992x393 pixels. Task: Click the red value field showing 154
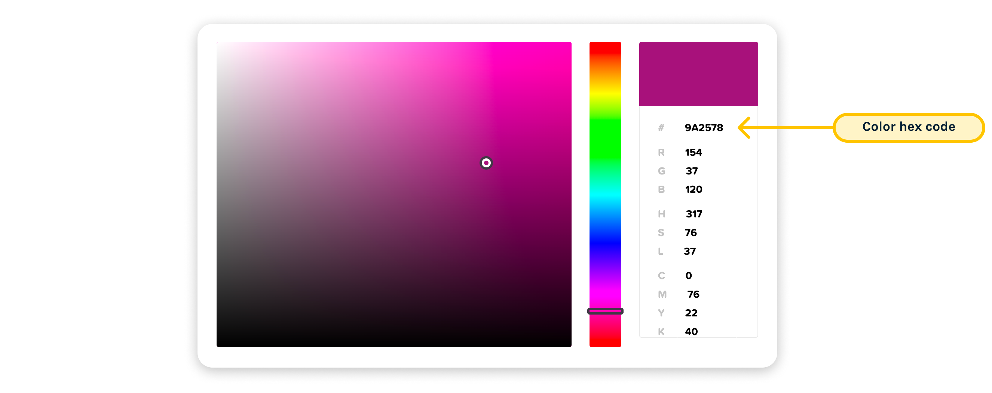[x=693, y=152]
